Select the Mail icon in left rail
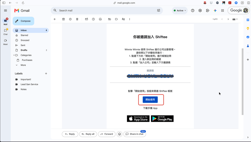The image size is (251, 142). [x=6, y=22]
